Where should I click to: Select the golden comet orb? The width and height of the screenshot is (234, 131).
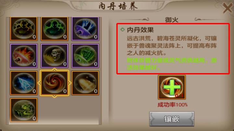[85, 83]
